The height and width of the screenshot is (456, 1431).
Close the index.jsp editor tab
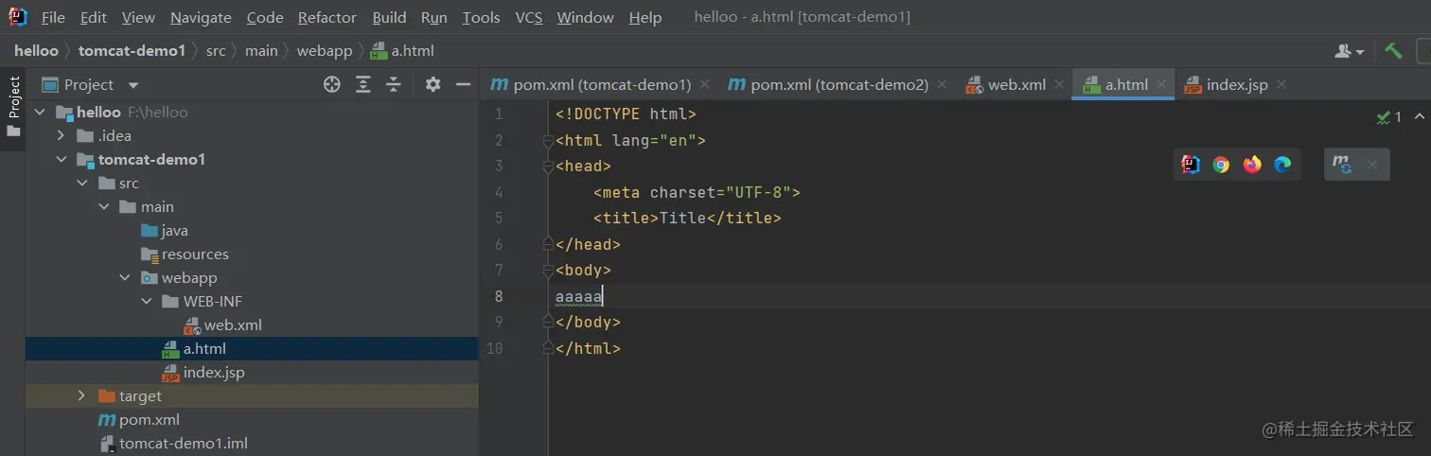coord(1281,84)
